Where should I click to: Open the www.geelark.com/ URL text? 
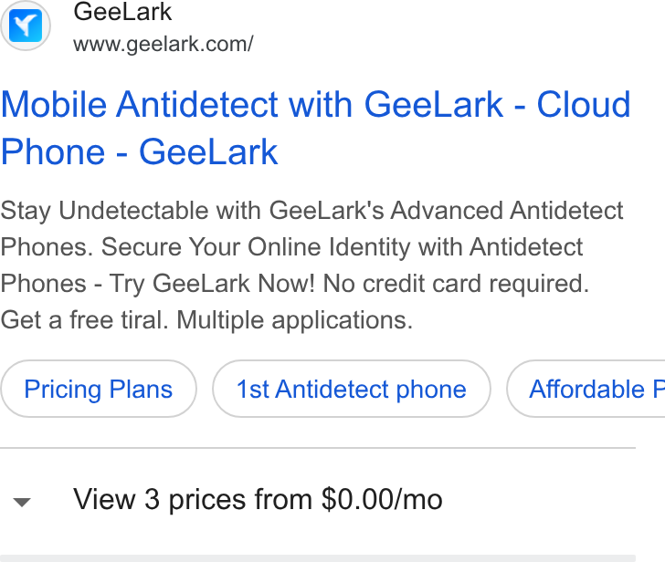tap(164, 44)
